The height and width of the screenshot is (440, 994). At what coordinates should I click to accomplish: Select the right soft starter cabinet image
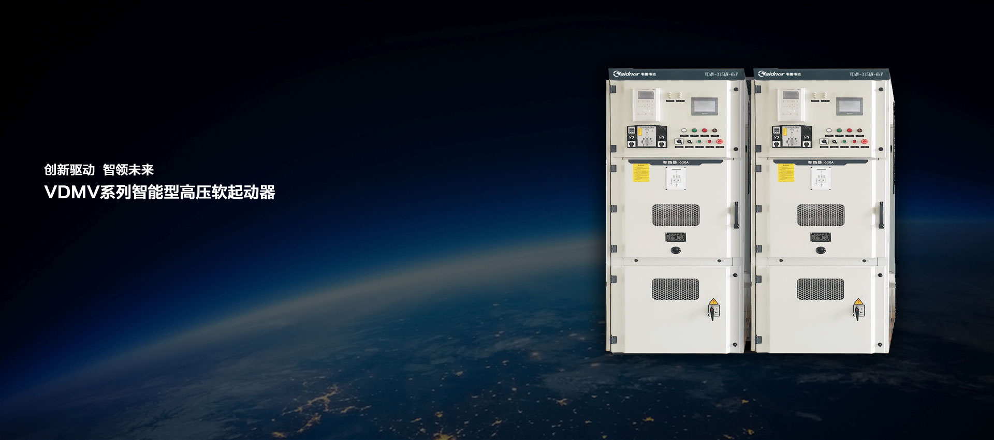pos(822,211)
